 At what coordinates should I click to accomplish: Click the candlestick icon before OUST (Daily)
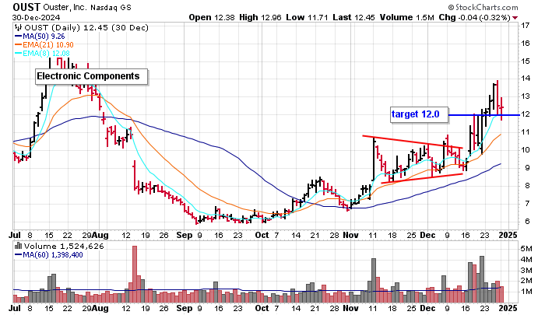19,28
